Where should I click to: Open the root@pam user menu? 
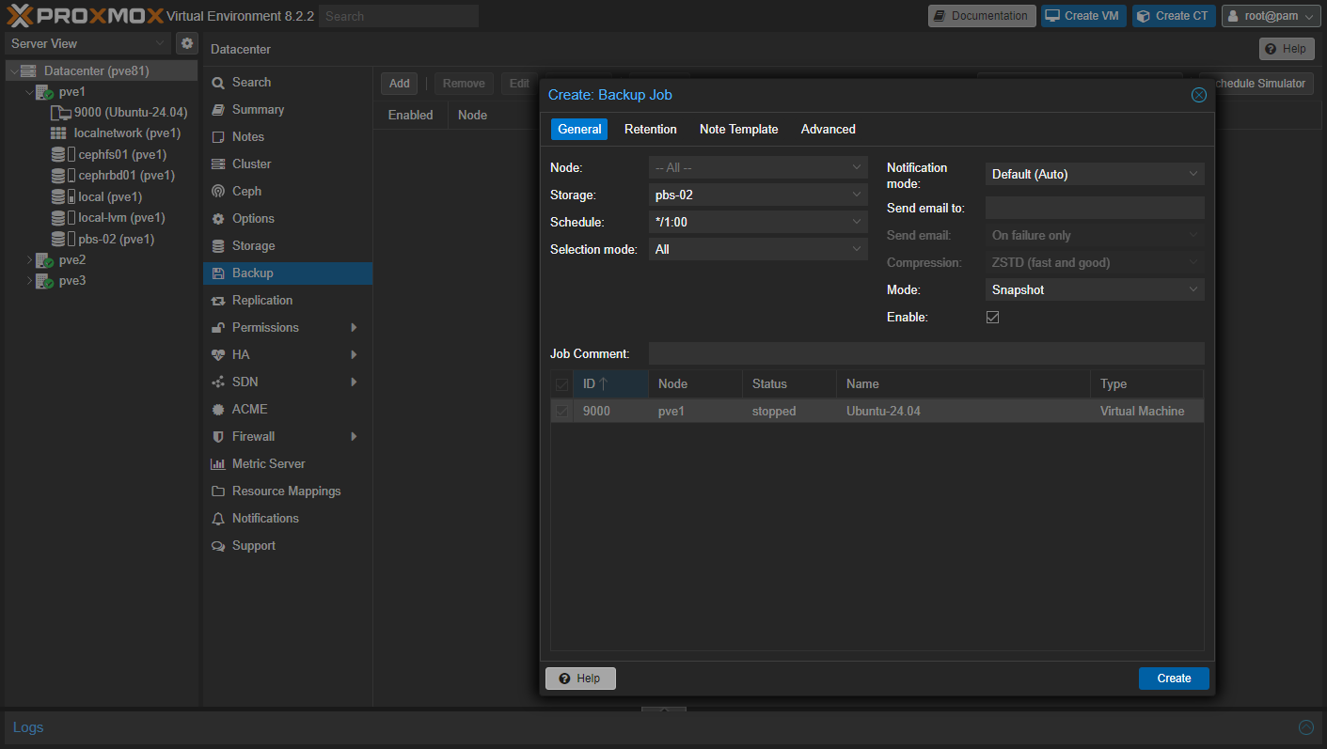tap(1271, 16)
